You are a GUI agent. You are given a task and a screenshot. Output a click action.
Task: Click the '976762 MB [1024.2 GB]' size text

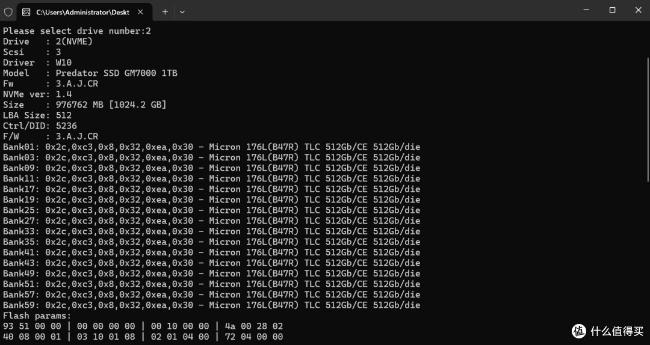pos(111,105)
